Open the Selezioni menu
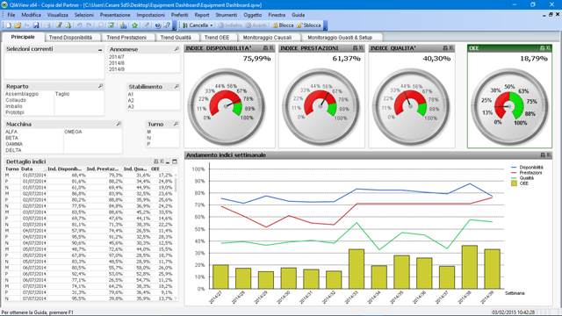Screen dimensions: 562x316 (84, 15)
